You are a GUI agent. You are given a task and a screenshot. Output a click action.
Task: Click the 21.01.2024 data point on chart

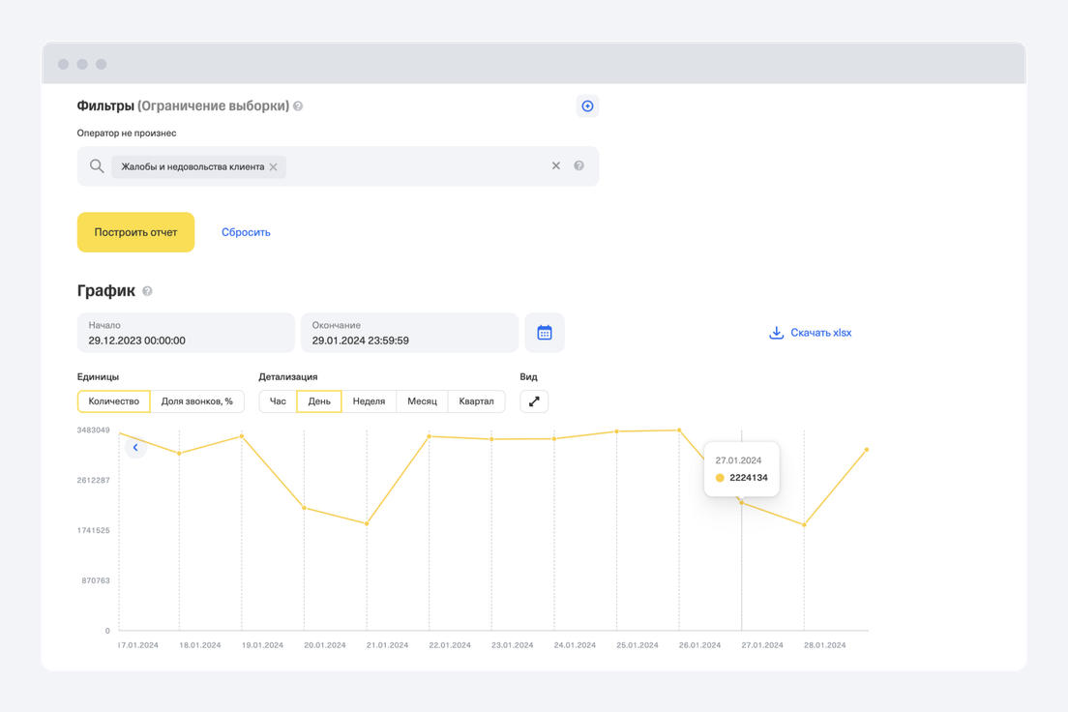click(x=368, y=524)
